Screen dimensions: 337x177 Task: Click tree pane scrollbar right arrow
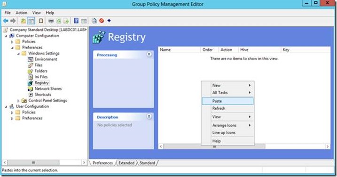84,162
